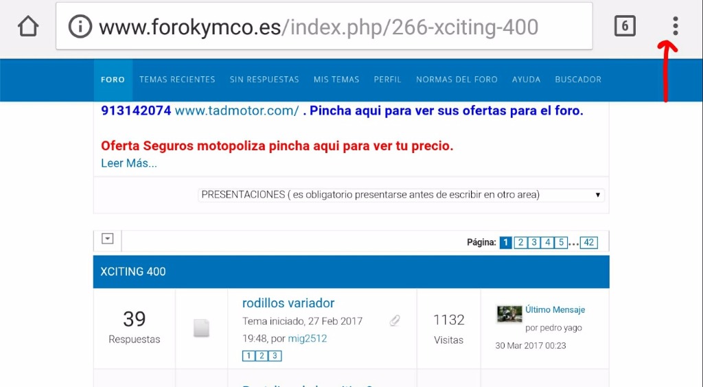Visit the www.tadmotor.com link
Screen dimensions: 703x387
(x=237, y=110)
